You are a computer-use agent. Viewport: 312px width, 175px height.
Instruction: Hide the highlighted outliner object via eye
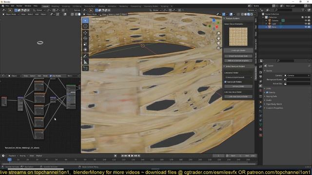pyautogui.click(x=306, y=27)
